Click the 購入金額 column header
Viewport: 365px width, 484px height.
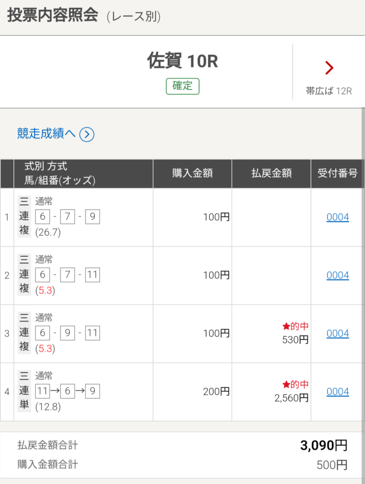click(x=192, y=173)
